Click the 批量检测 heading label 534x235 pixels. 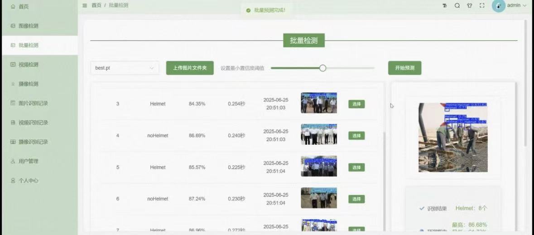point(304,41)
